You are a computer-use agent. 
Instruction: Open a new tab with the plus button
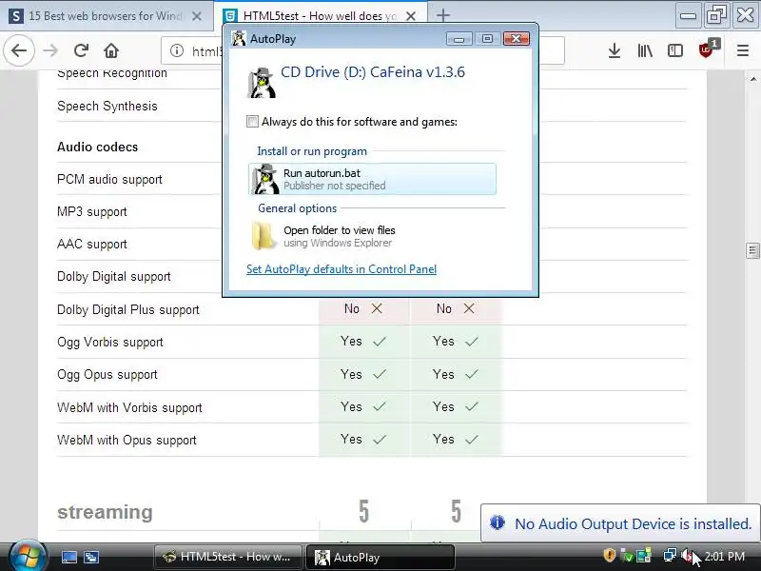click(442, 15)
